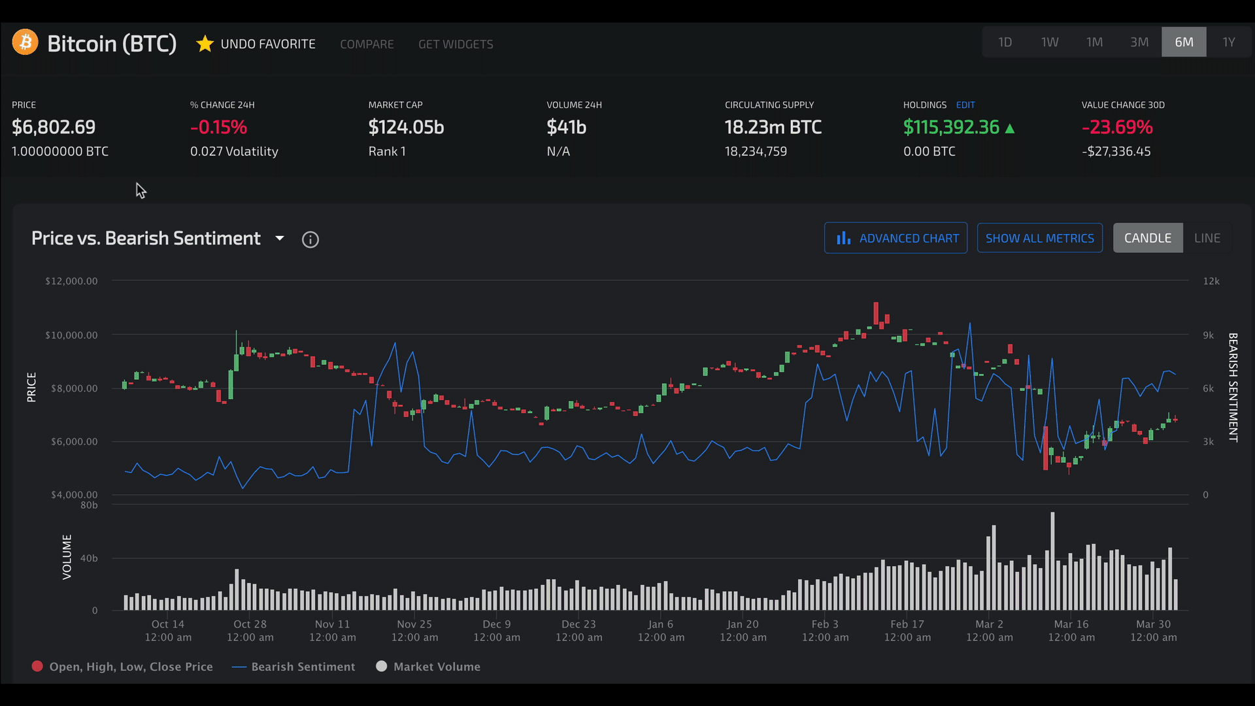Image resolution: width=1255 pixels, height=706 pixels.
Task: Expand the Price vs. Bearish Sentiment dropdown arrow
Action: click(280, 238)
